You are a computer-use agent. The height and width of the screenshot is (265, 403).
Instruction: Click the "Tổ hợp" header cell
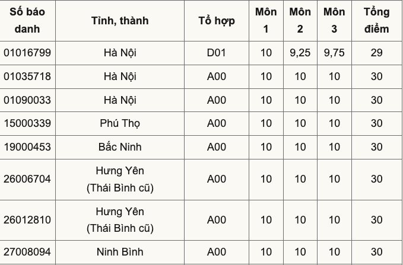217,20
